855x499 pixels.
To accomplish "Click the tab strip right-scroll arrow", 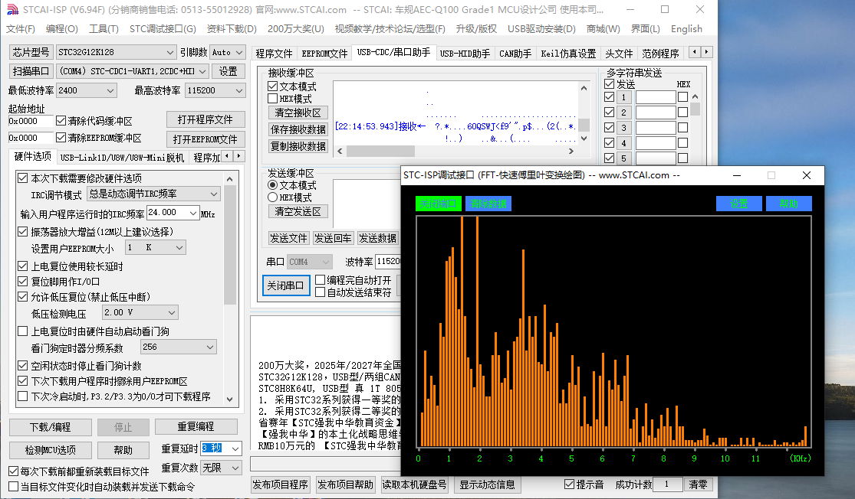I will tap(707, 52).
